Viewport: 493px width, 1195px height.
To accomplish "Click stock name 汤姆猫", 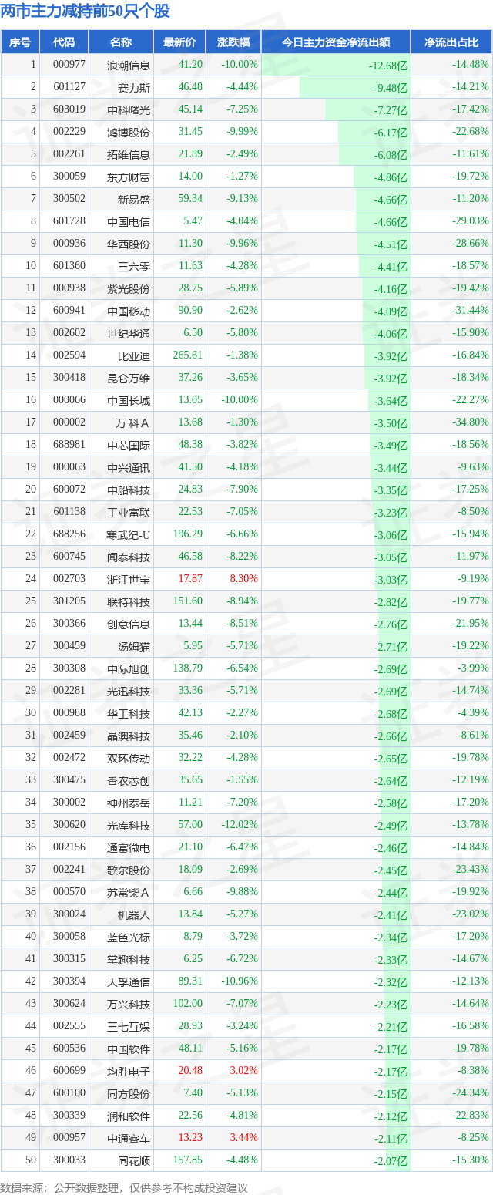I will tap(134, 646).
